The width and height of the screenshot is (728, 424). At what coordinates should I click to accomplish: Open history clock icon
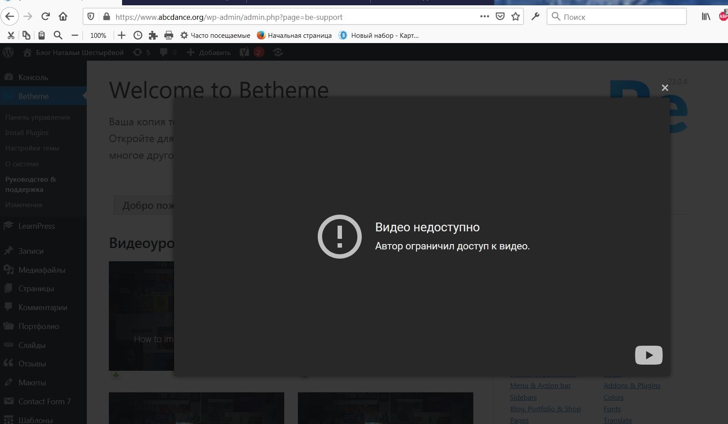[137, 35]
